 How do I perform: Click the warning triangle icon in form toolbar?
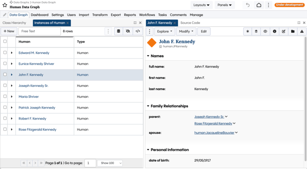(302, 31)
